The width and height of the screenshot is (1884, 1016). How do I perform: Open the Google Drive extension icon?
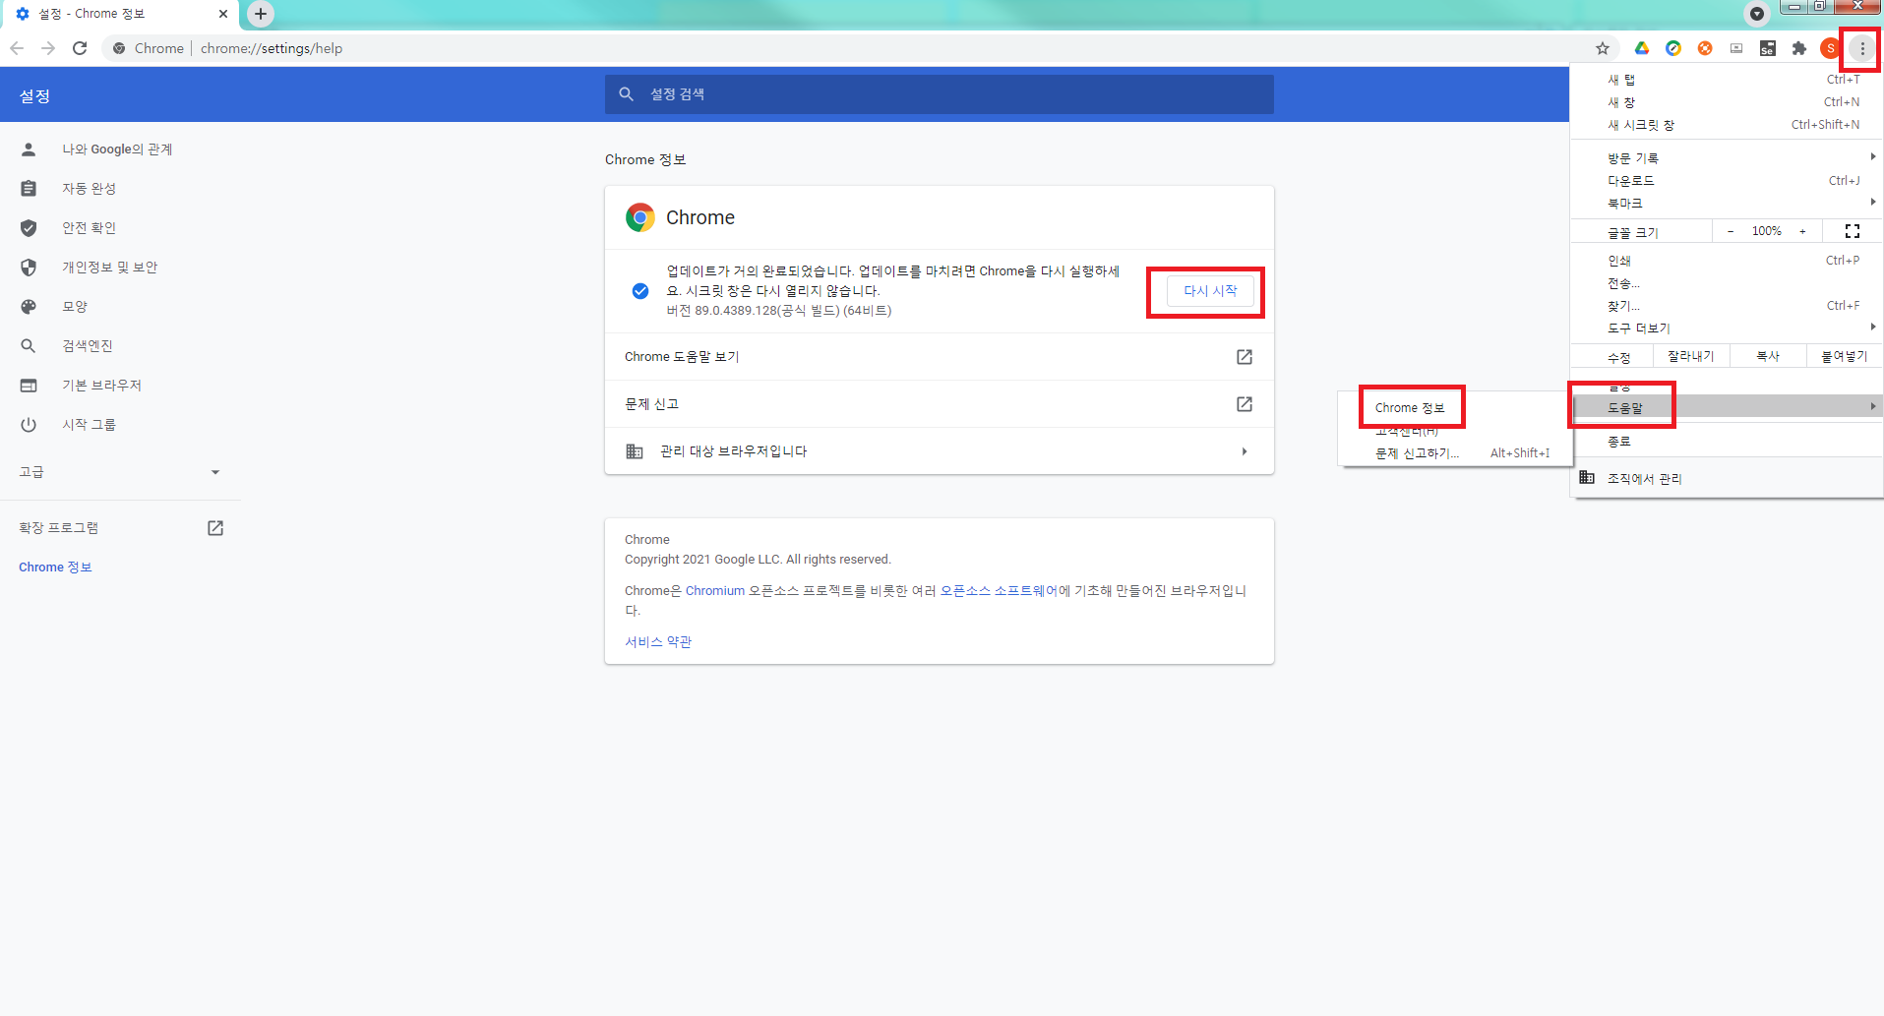pos(1642,48)
